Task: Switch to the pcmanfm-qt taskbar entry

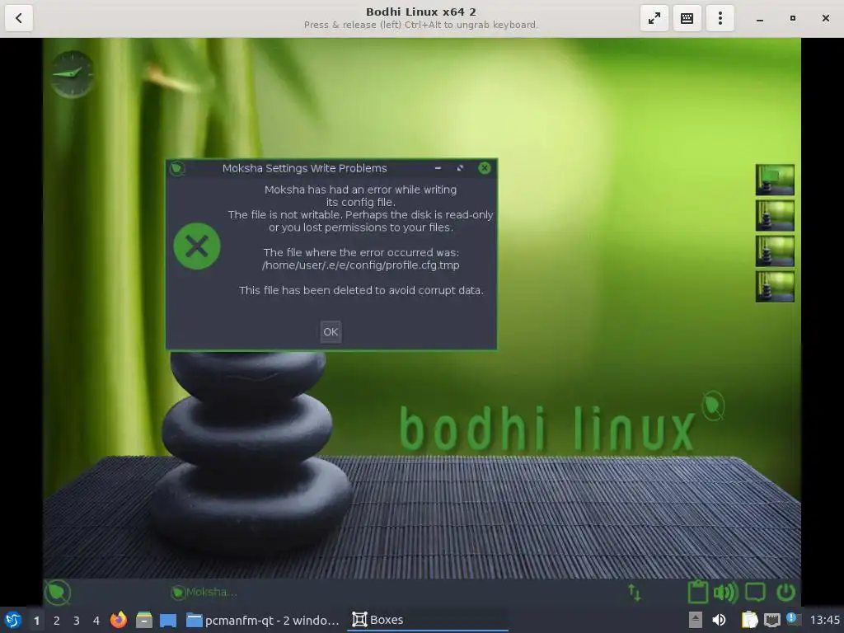Action: click(x=263, y=621)
